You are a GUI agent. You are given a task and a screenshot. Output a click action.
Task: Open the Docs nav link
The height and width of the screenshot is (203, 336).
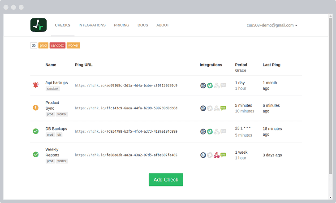pyautogui.click(x=142, y=26)
